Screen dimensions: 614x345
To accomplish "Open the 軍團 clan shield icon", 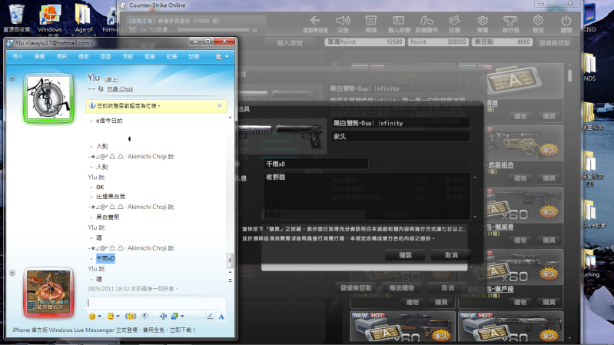I will tap(483, 21).
